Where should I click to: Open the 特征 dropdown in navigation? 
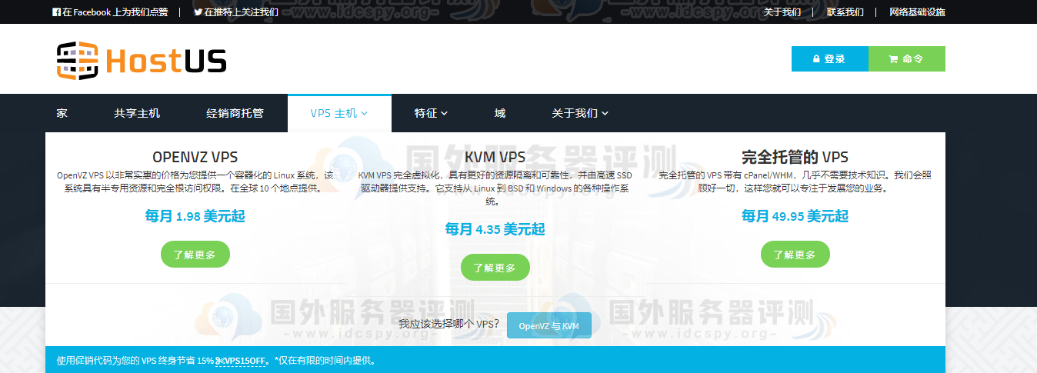coord(431,113)
